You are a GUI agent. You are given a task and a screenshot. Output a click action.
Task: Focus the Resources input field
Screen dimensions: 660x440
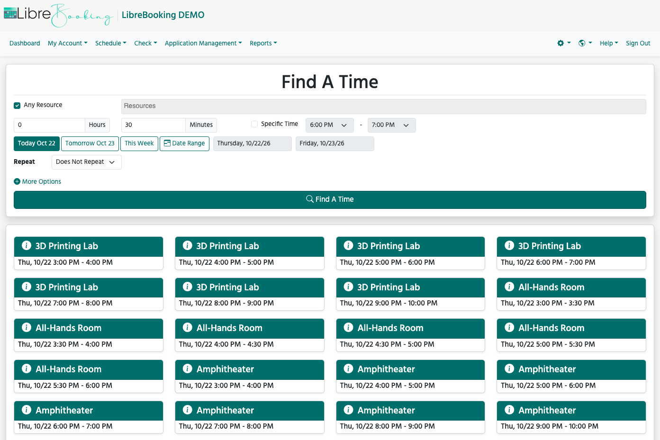coord(383,106)
